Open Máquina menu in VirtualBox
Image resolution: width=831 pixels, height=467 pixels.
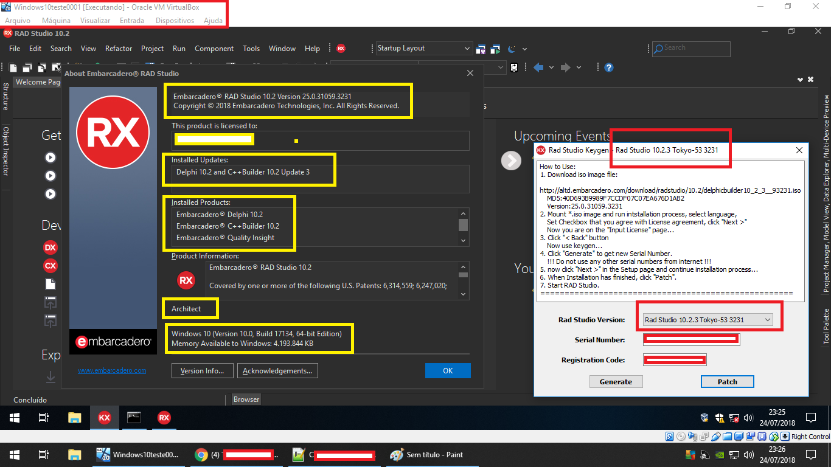56,21
